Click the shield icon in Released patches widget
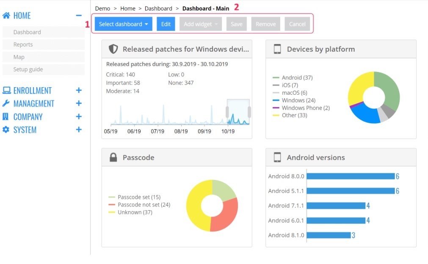 [113, 49]
